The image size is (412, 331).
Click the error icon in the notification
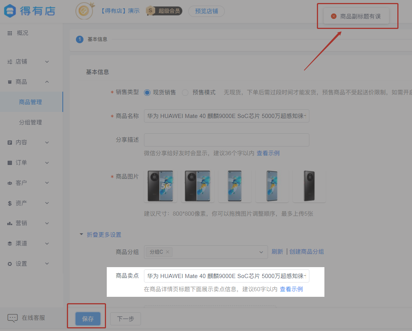(334, 16)
